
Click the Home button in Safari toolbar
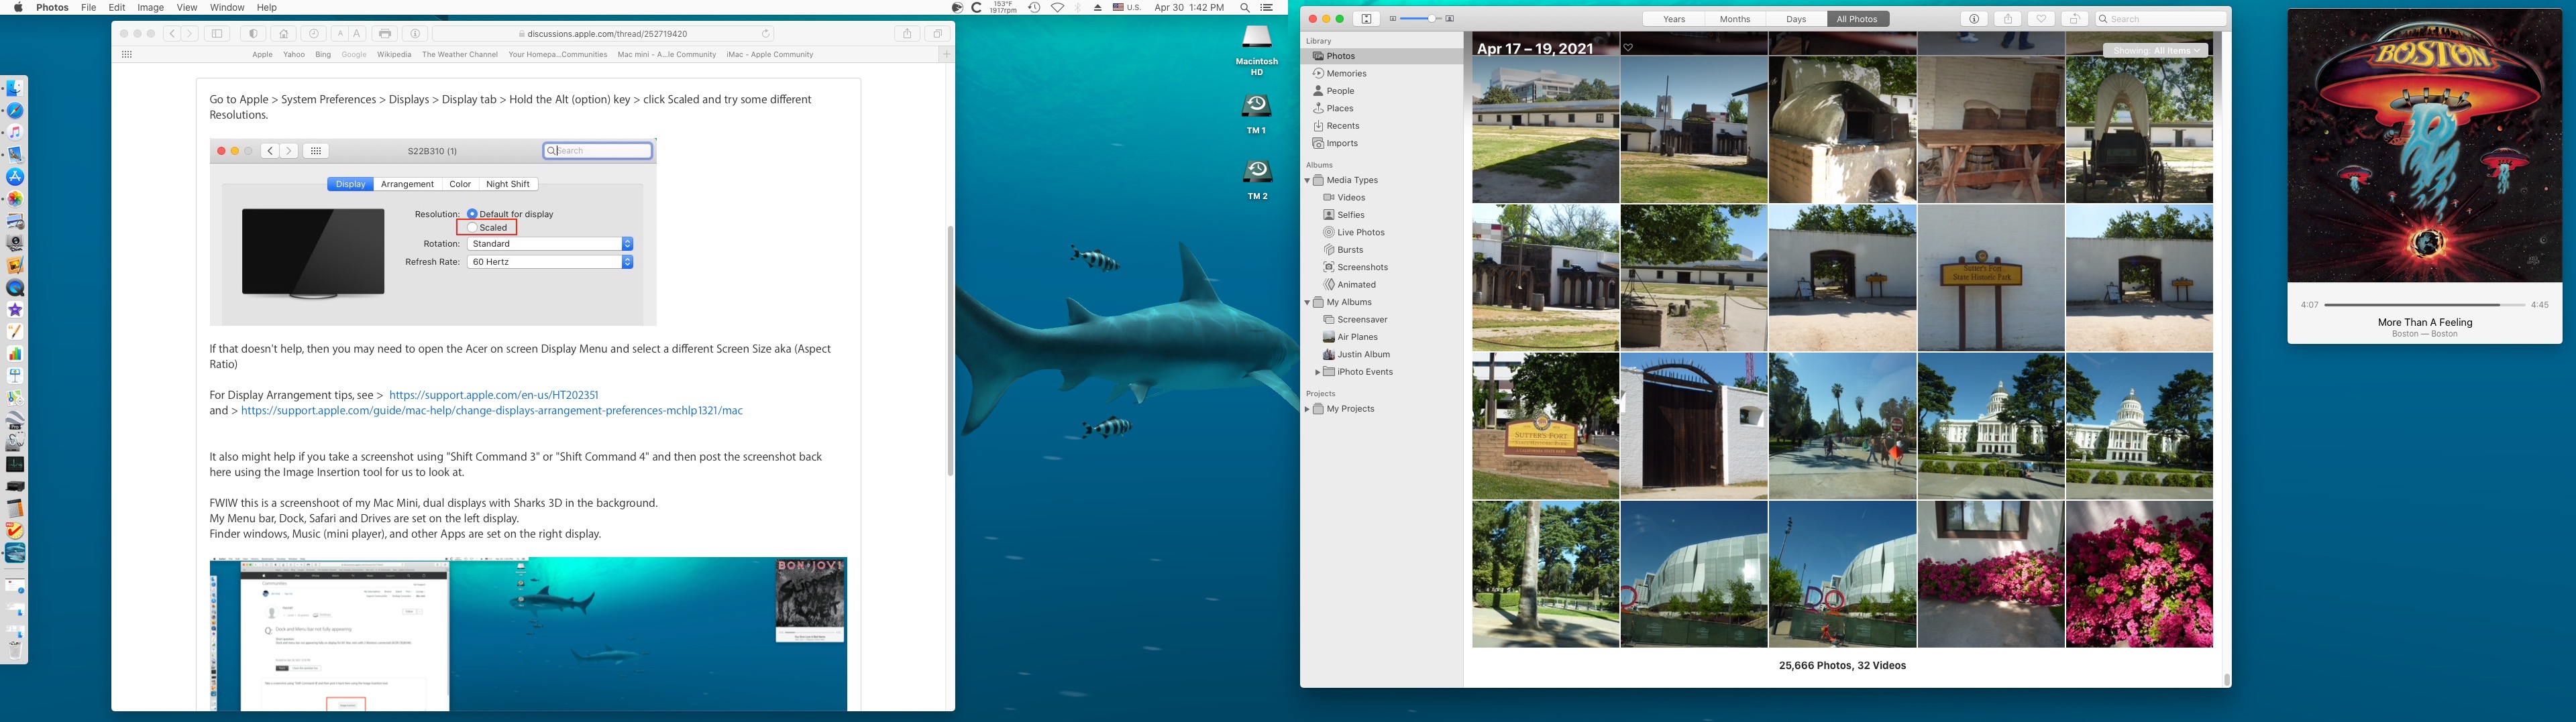click(284, 34)
